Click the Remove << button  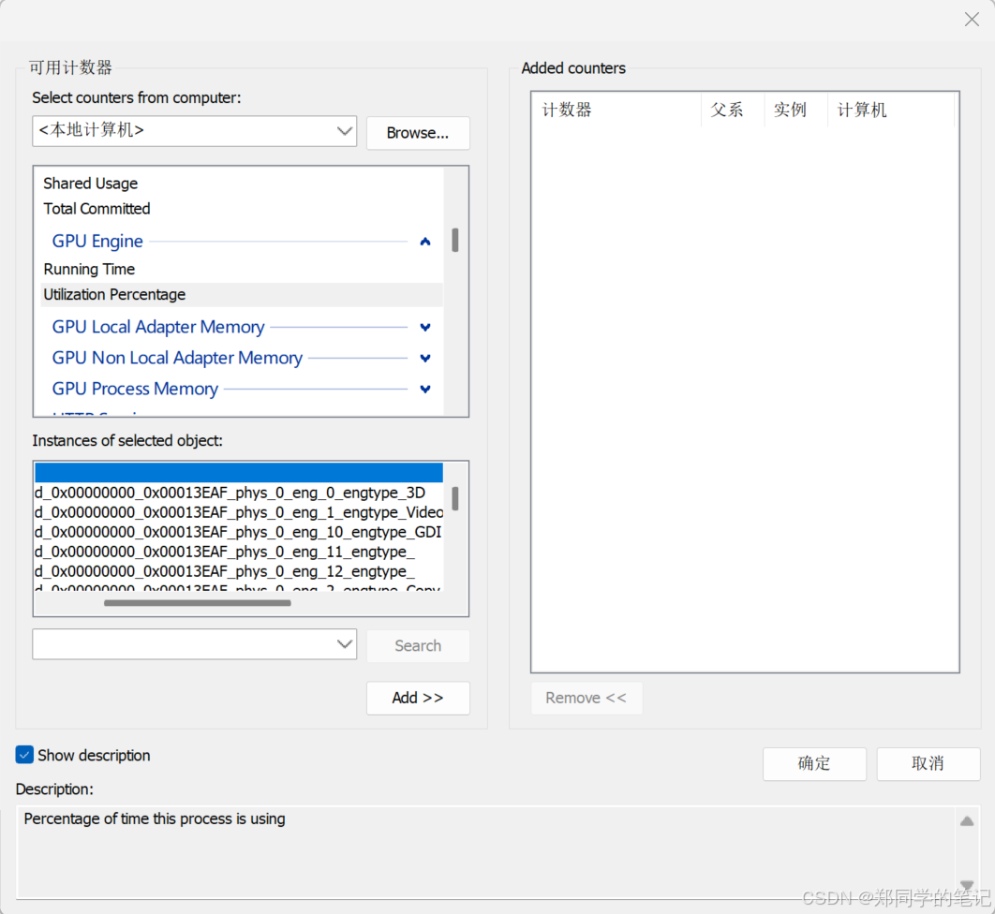[587, 698]
